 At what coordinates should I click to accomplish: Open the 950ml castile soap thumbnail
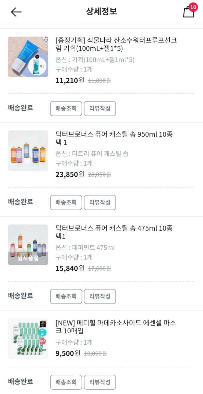(28, 151)
